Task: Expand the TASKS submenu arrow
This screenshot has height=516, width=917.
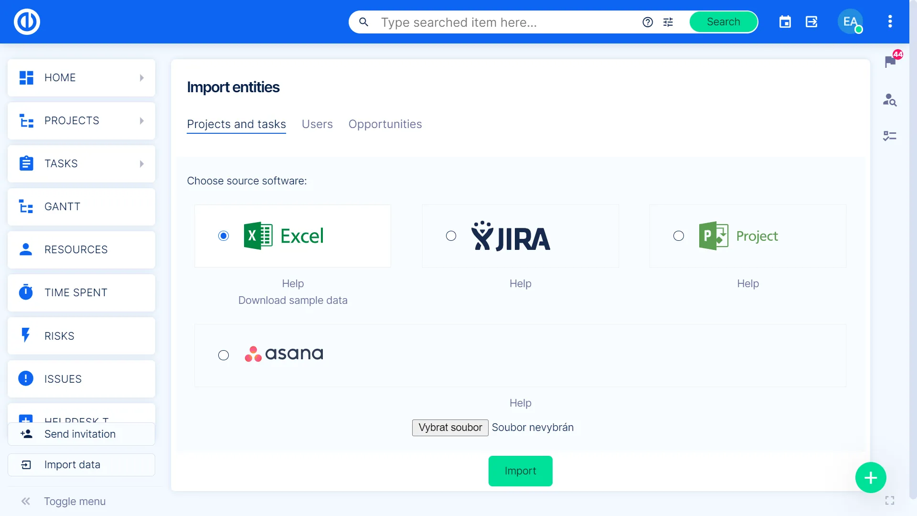Action: tap(142, 164)
